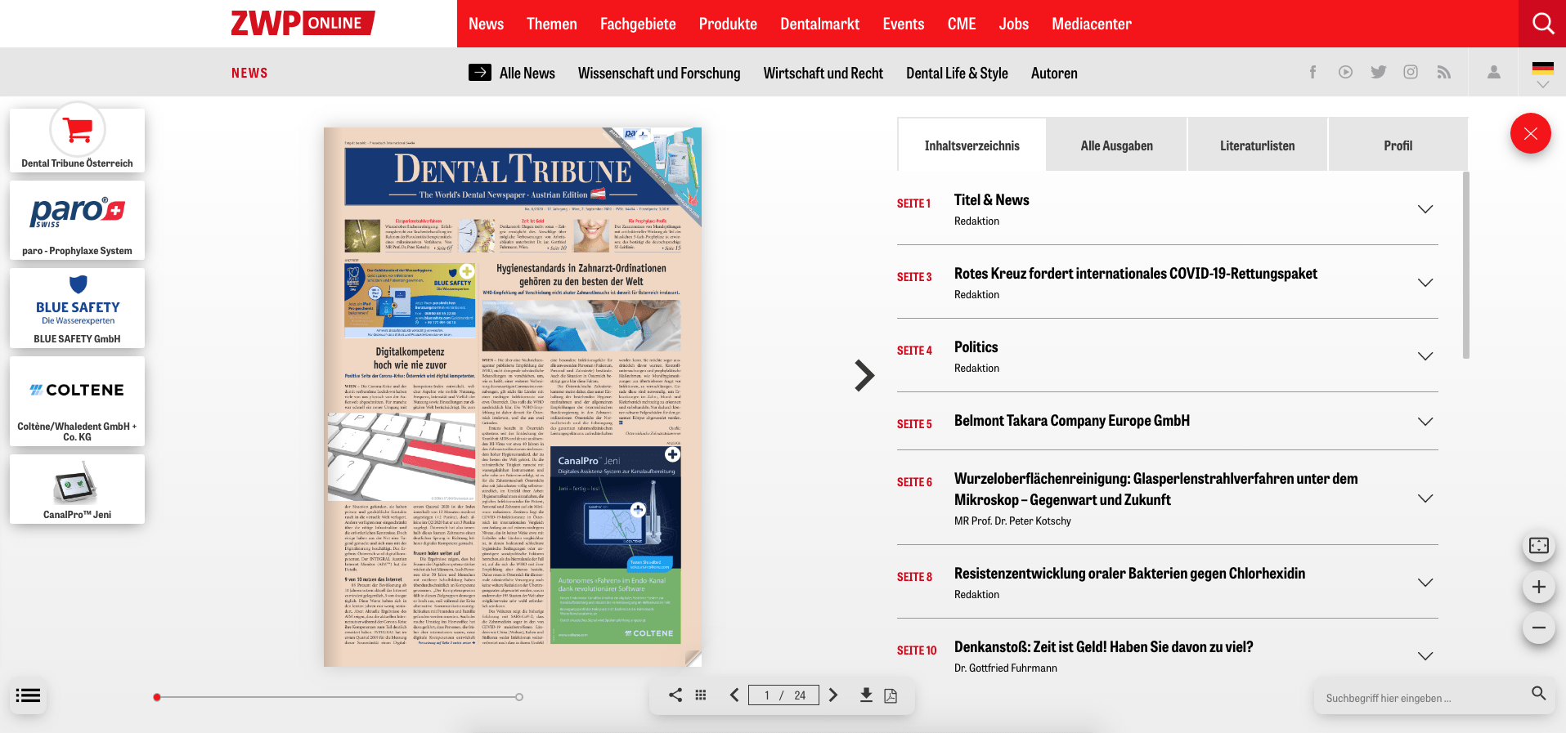This screenshot has width=1566, height=733.
Task: Open the Fachgebiete menu
Action: pos(638,24)
